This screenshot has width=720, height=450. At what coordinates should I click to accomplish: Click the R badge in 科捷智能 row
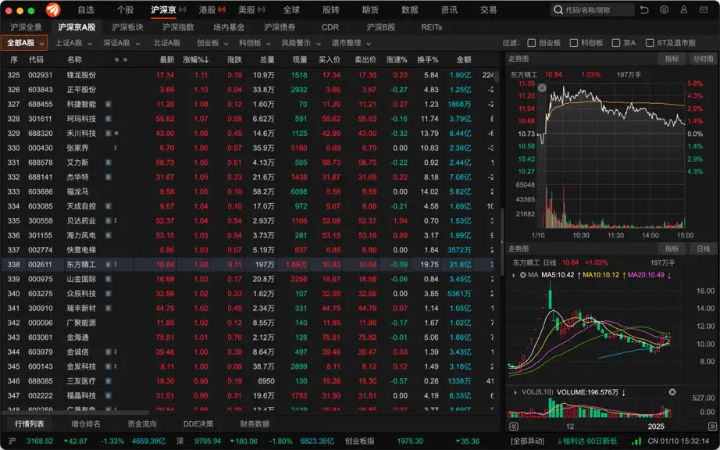(108, 104)
